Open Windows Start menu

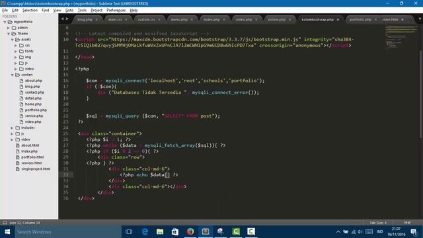point(7,232)
